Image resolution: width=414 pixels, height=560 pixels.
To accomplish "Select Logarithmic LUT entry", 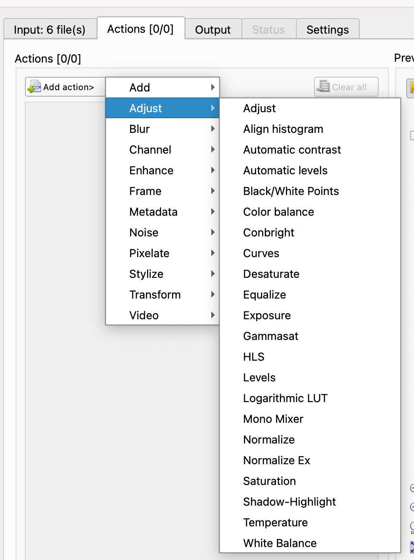I will pyautogui.click(x=285, y=398).
